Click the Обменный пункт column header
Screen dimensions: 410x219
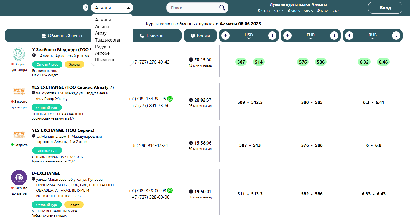tap(62, 36)
